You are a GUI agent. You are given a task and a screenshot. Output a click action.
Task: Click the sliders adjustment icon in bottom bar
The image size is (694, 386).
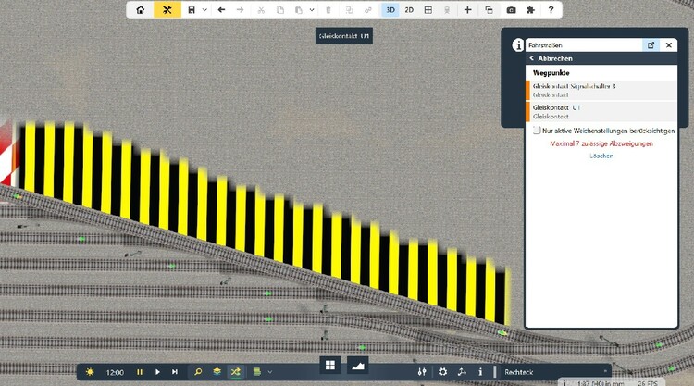[422, 372]
